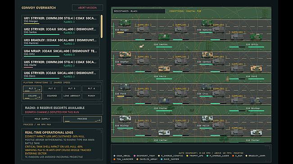This screenshot has height=164, width=293.
Task: Open the U01 STRYKER SSG Morgan unit row
Action: (61, 20)
